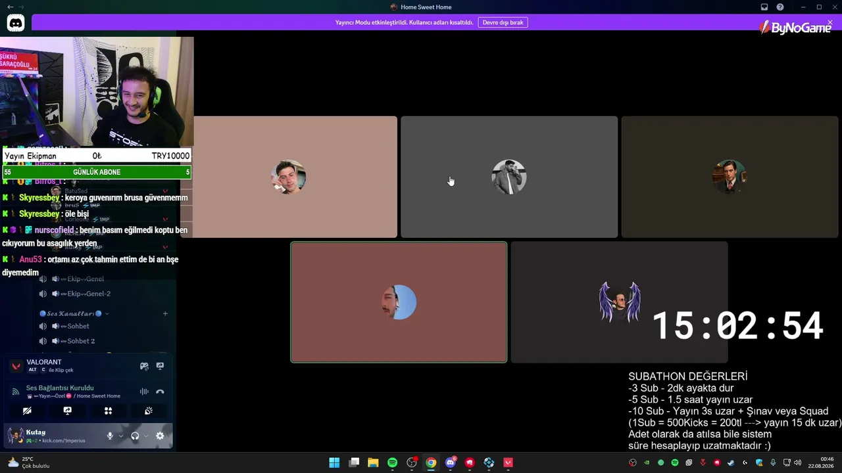This screenshot has width=842, height=473.
Task: Deafen audio with the headphones icon
Action: (x=135, y=436)
